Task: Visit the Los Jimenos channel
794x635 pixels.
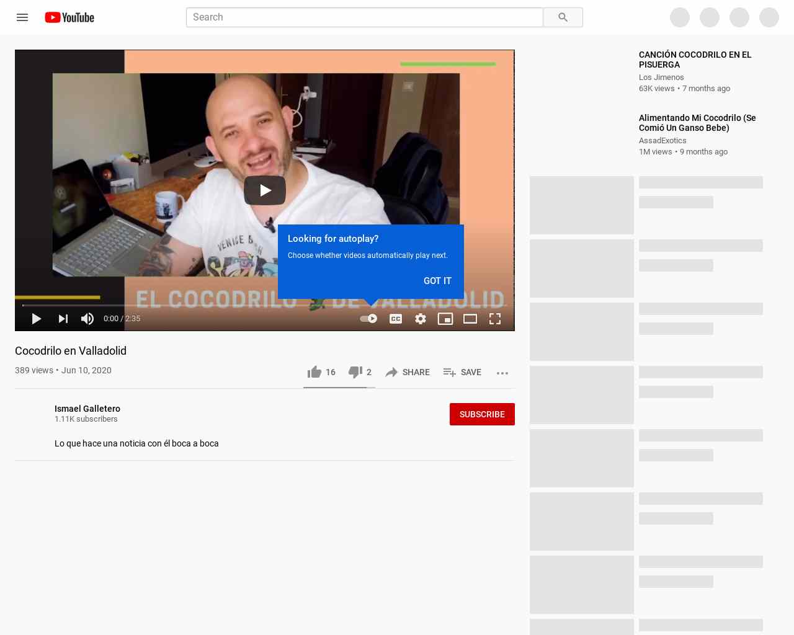Action: pos(661,78)
